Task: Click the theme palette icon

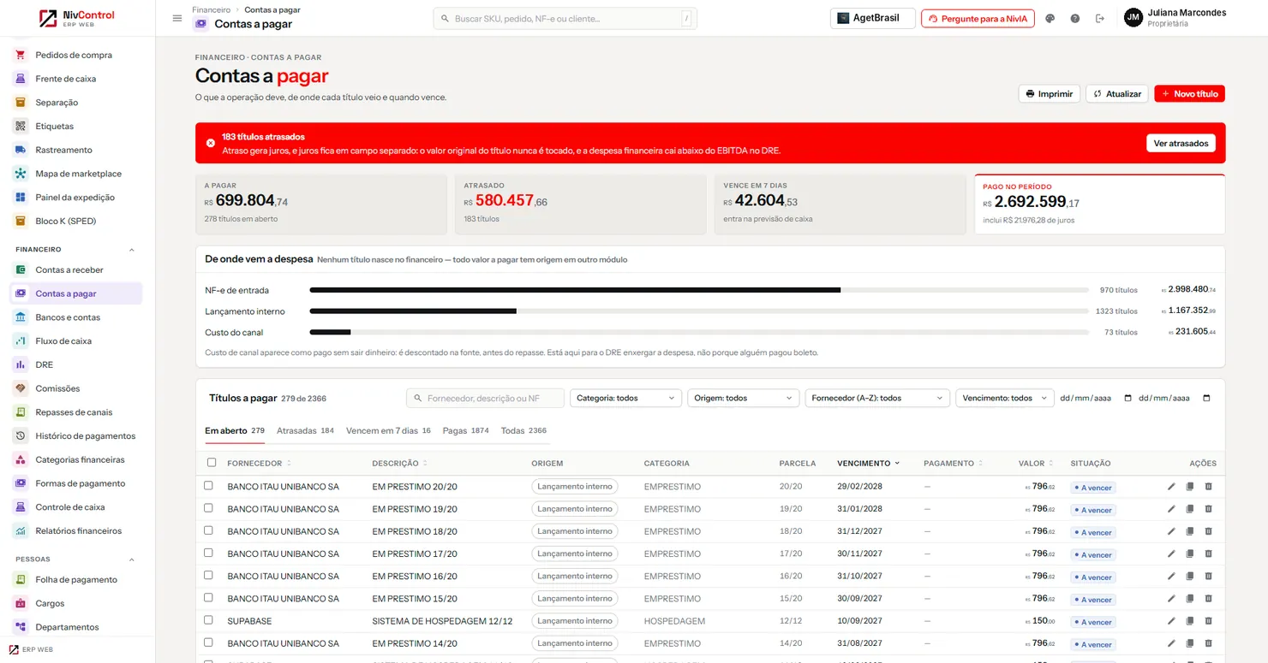Action: (1050, 18)
